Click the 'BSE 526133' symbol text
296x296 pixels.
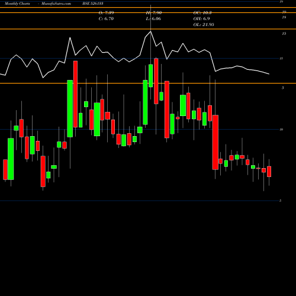tap(93, 4)
